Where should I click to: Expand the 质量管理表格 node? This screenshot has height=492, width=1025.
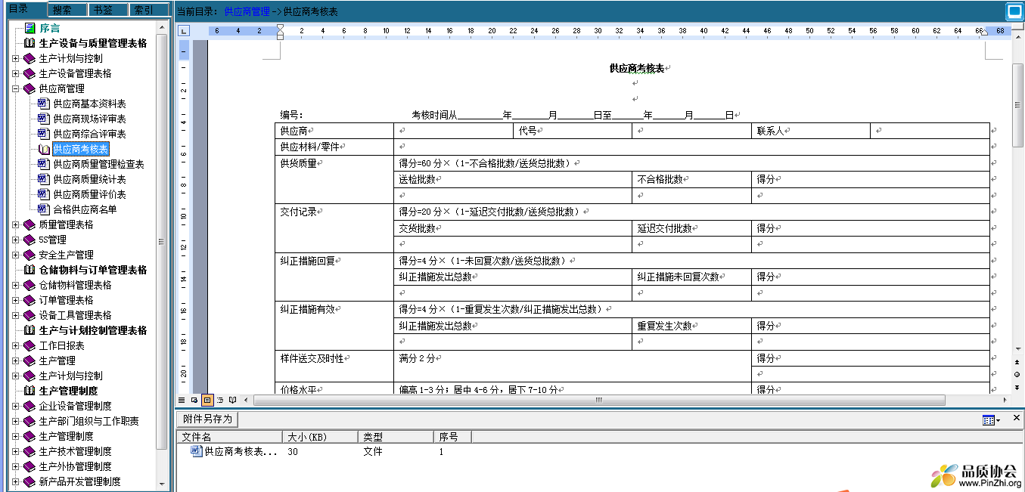coord(16,224)
